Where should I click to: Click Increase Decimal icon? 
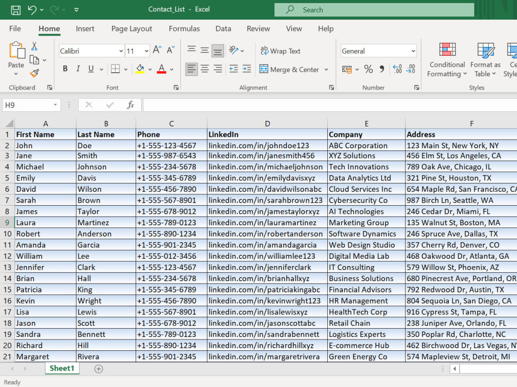click(397, 69)
